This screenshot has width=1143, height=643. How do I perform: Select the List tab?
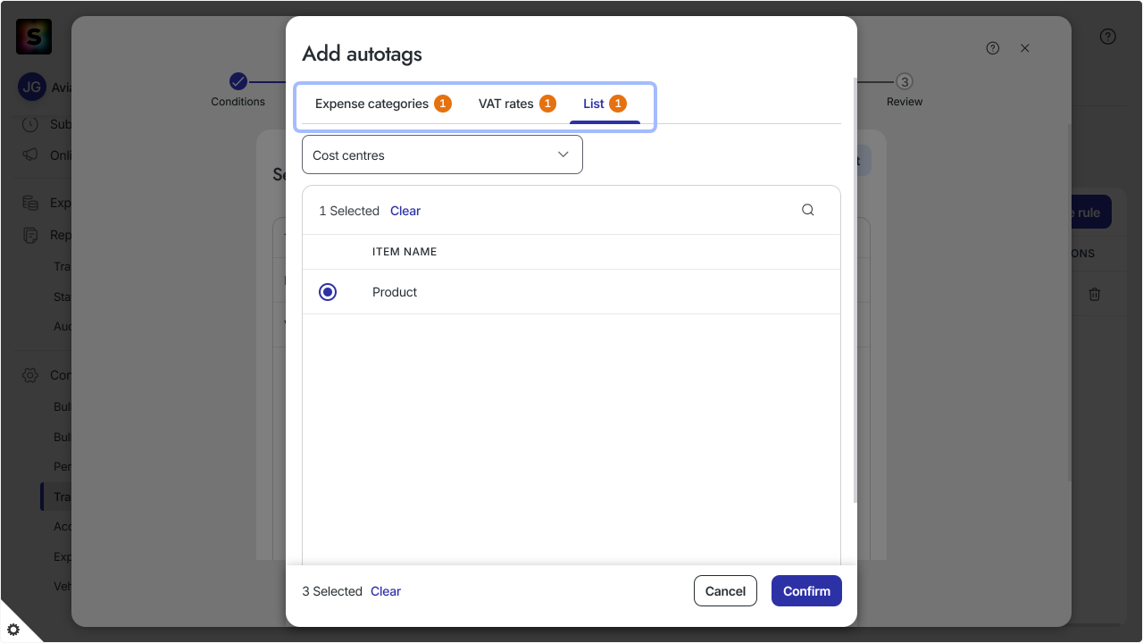[x=605, y=104]
